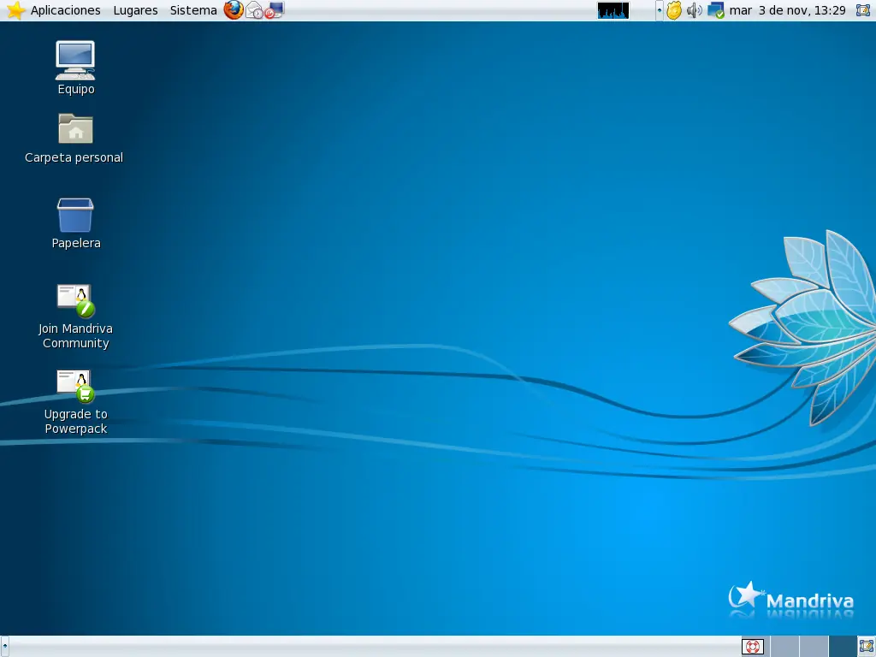This screenshot has height=657, width=876.
Task: Open the calendar from clock 13:29
Action: click(787, 10)
